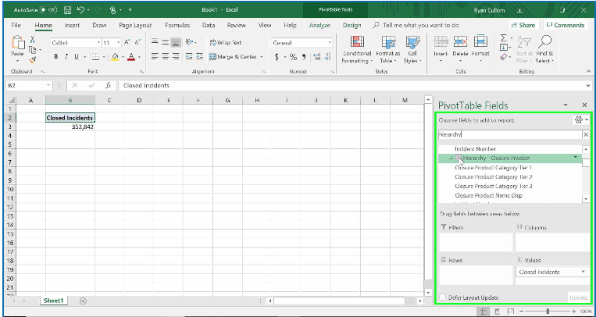Open the Comments button
Screen dimensions: 596x317
pyautogui.click(x=566, y=25)
